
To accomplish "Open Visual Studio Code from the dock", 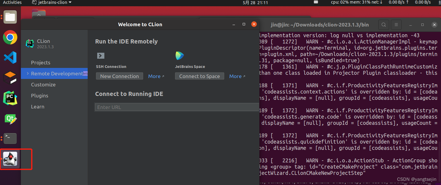I will [10, 57].
